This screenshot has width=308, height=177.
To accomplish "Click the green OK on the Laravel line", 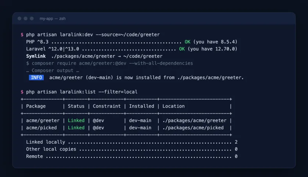I will (x=182, y=49).
